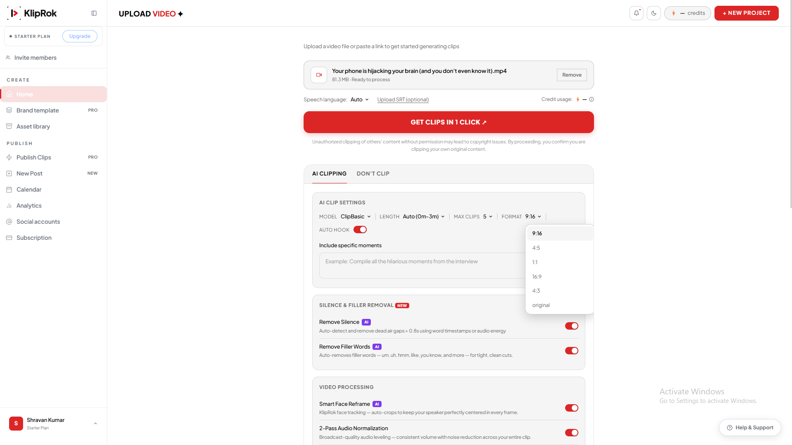Screen dimensions: 792x445
Task: Select 4:3 format option
Action: (x=560, y=291)
